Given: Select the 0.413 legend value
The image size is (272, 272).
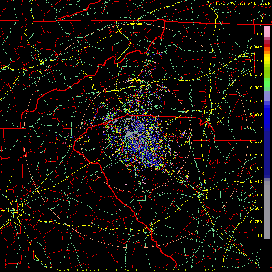Looking at the screenshot, I should coord(256,182).
